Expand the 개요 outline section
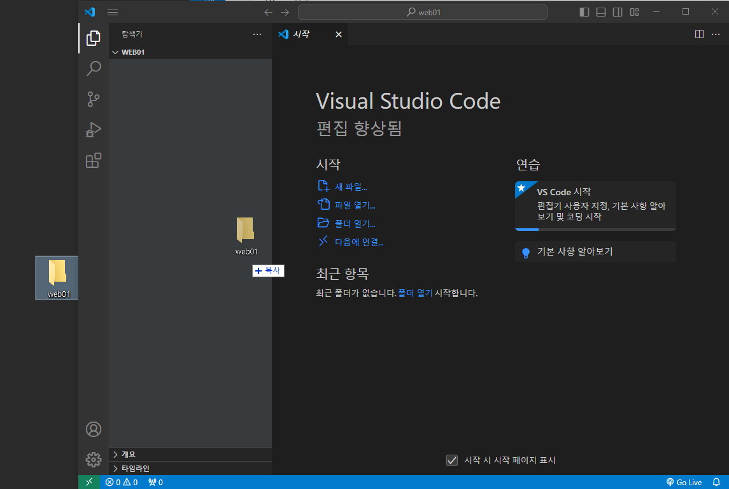The width and height of the screenshot is (729, 489). 190,454
